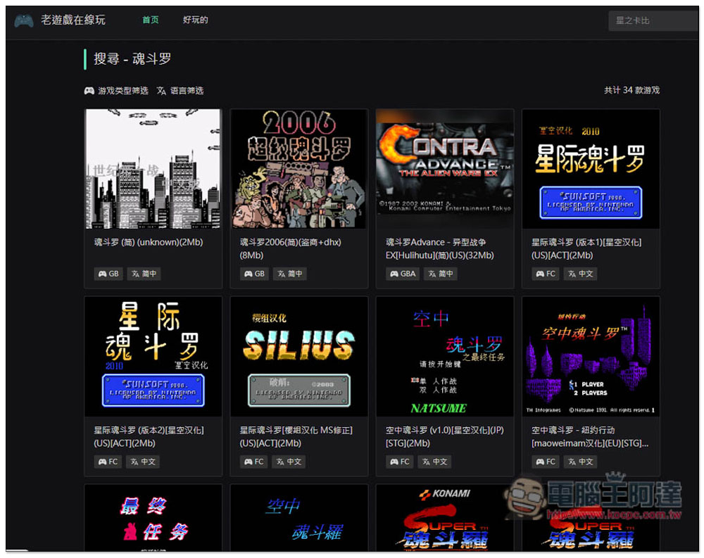Image resolution: width=704 pixels, height=558 pixels.
Task: Click the GB tag under 魂斗罗 (简) (unknown)
Action: (108, 274)
